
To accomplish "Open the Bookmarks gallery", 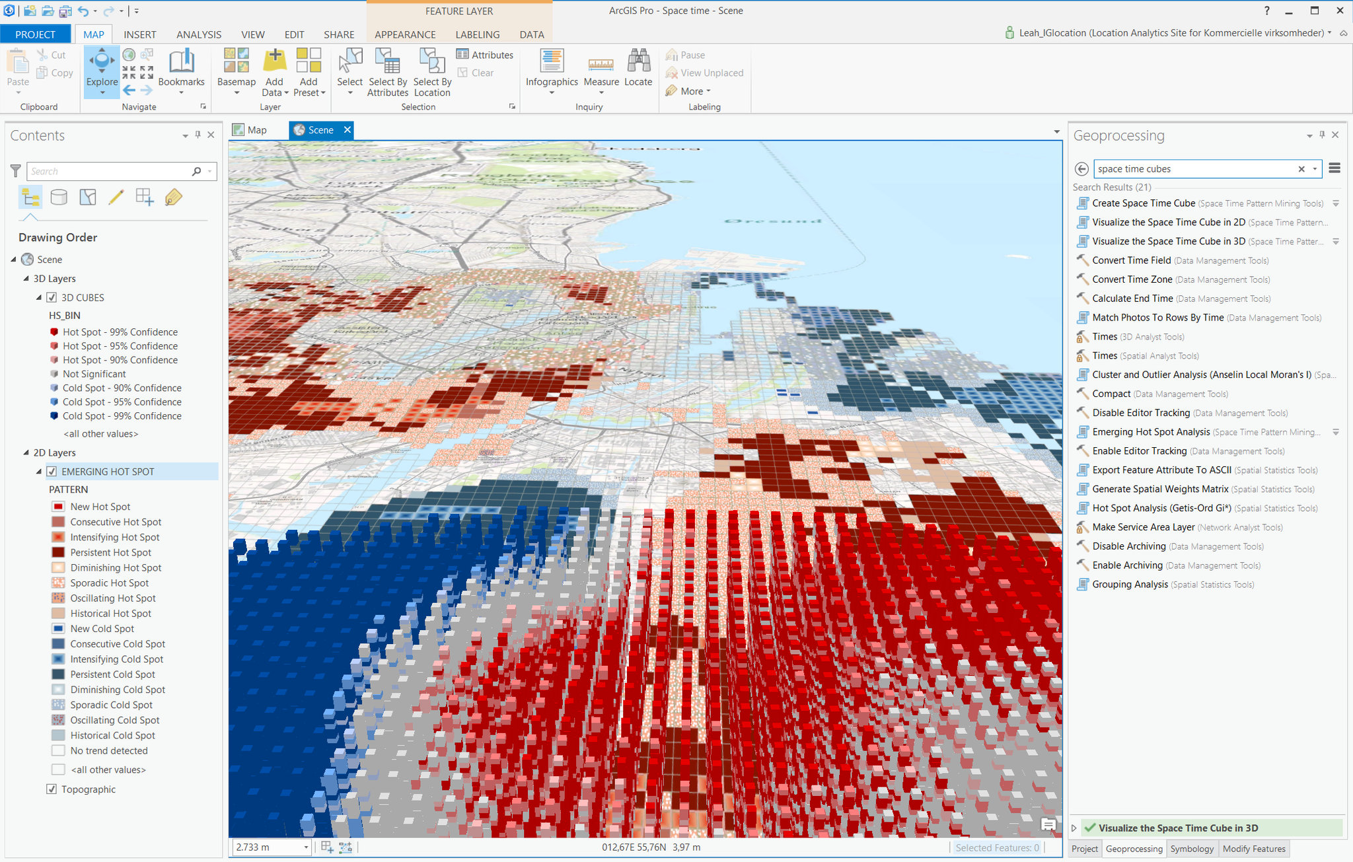I will tap(182, 71).
